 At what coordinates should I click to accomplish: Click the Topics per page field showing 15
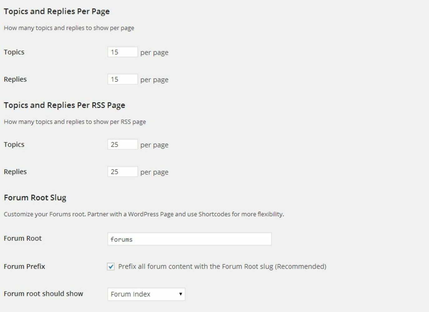[x=122, y=52]
